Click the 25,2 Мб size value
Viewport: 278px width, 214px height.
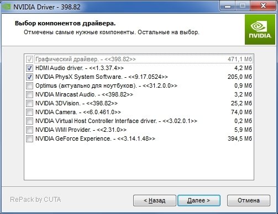242,103
